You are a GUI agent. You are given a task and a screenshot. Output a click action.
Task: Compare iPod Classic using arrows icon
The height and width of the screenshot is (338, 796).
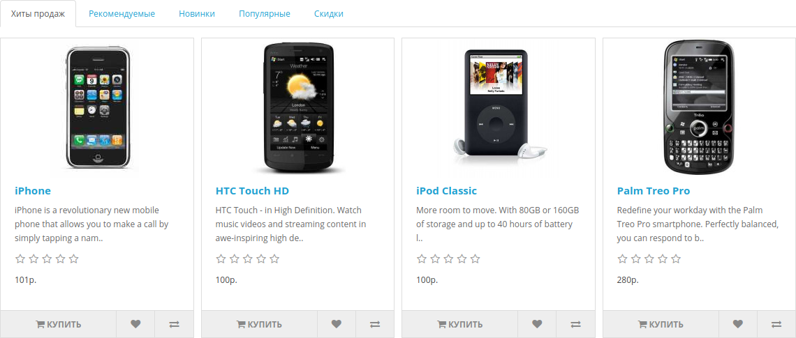coord(575,324)
